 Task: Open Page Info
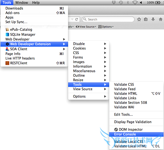point(34,54)
